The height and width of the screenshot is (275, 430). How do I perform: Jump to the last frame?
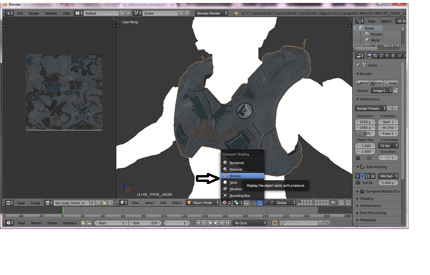tap(228, 223)
